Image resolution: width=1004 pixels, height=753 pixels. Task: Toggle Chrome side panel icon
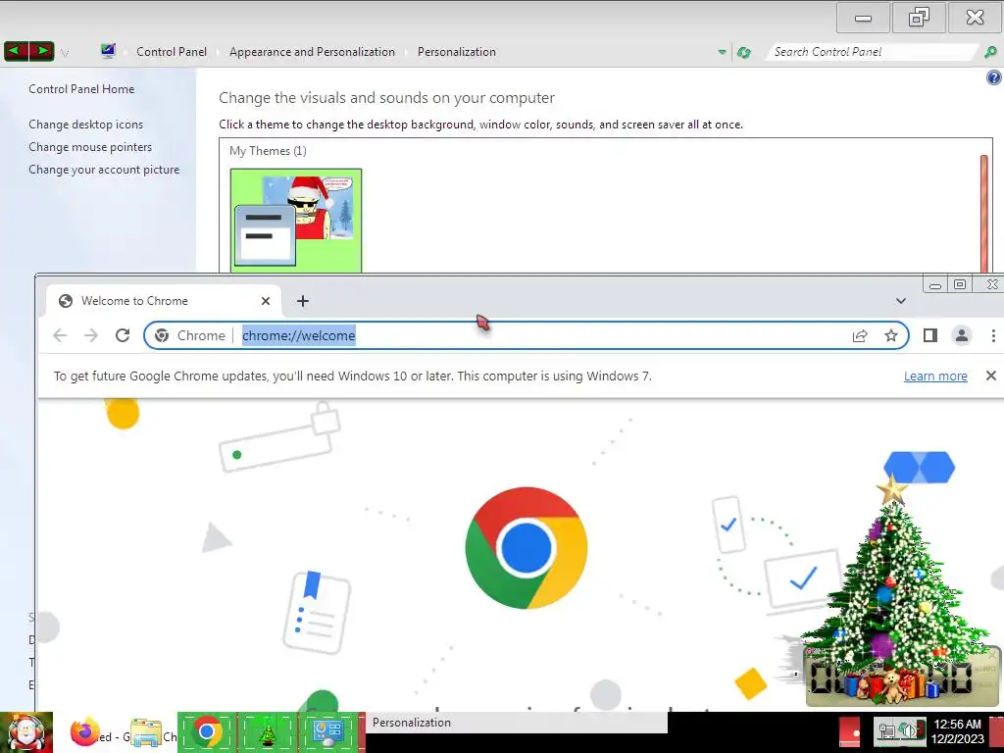(x=930, y=335)
